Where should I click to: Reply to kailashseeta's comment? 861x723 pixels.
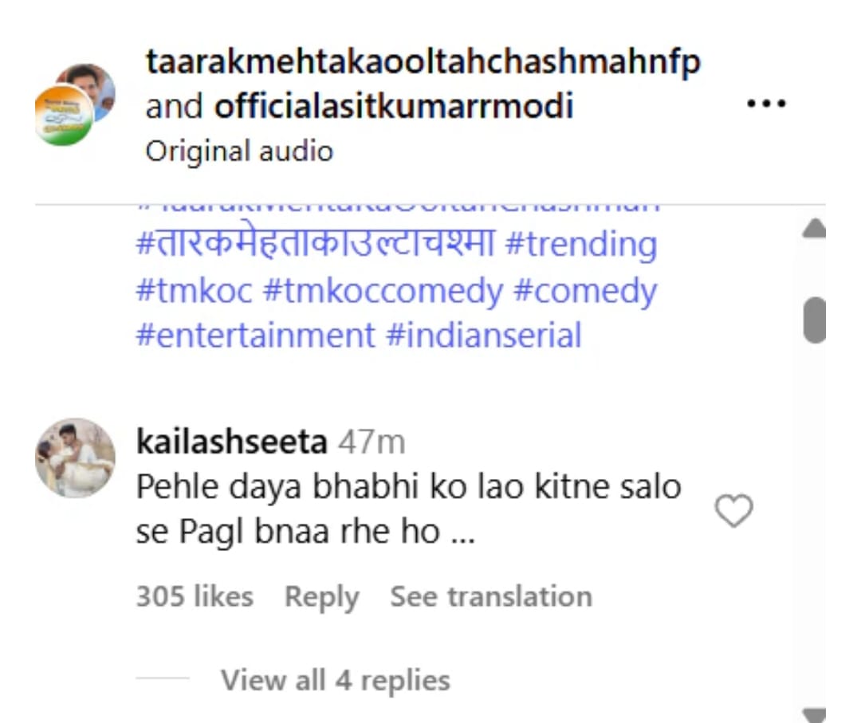click(321, 596)
